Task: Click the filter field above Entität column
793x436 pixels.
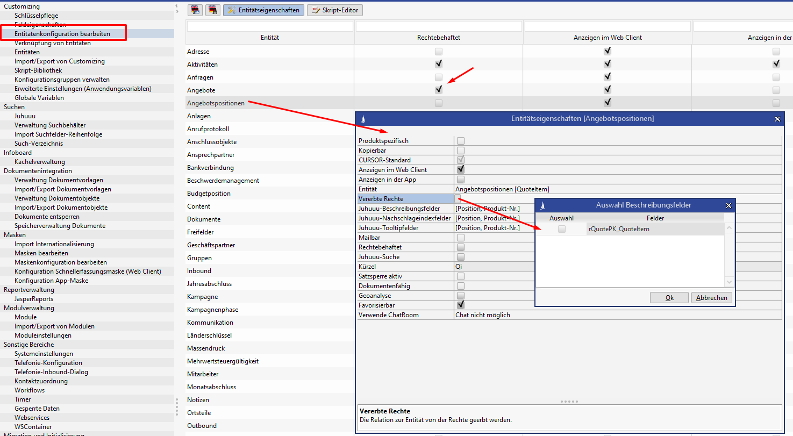Action: (270, 26)
